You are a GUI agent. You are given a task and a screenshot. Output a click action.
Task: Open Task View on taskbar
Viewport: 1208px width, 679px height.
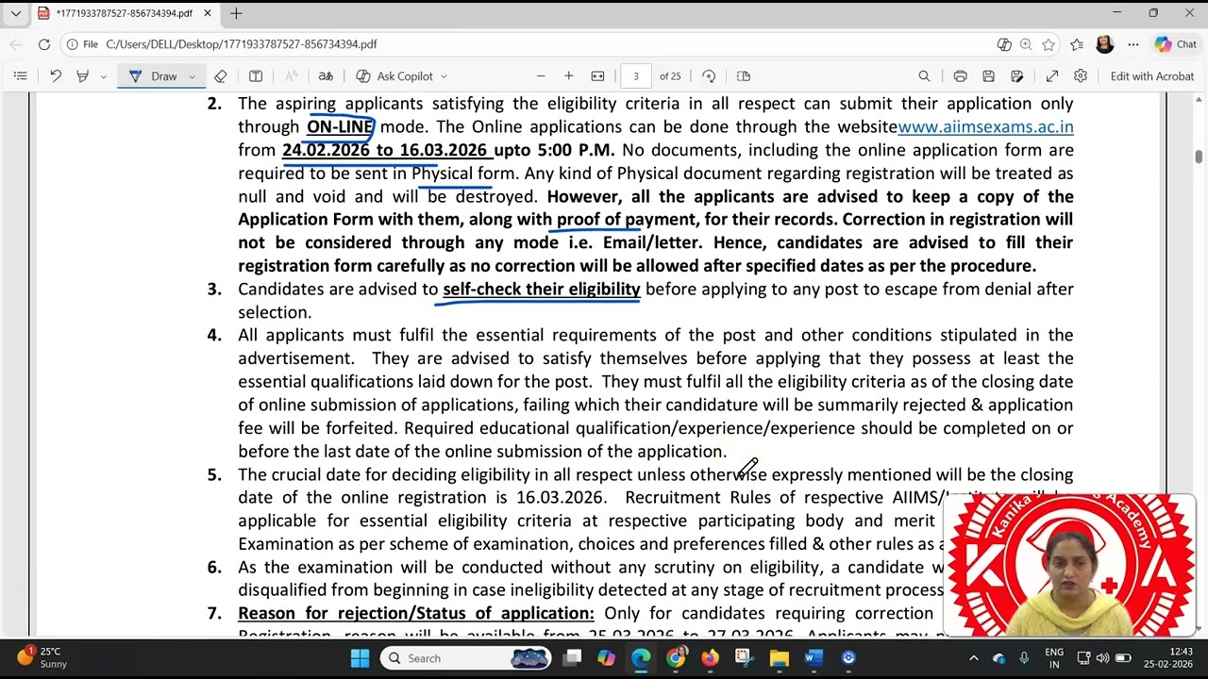573,658
